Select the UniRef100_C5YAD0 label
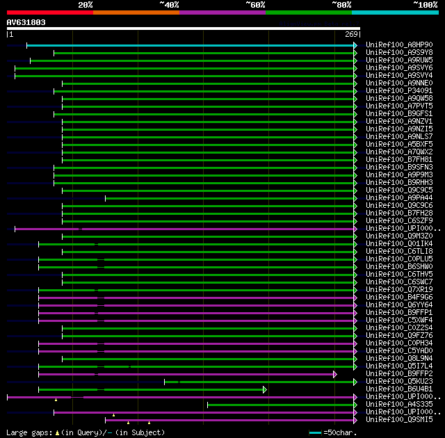The height and width of the screenshot is (438, 445). pos(399,351)
